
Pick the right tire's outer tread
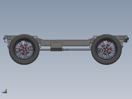pyautogui.click(x=106, y=63)
